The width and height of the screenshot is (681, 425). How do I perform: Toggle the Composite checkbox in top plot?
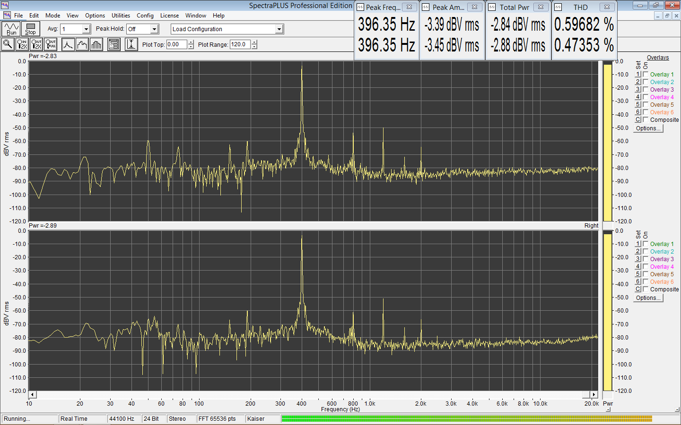[x=646, y=120]
